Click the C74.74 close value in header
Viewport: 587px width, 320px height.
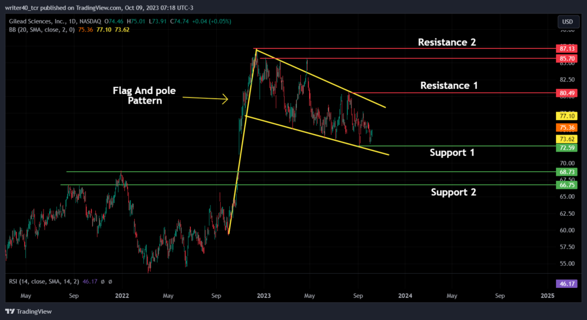(179, 21)
